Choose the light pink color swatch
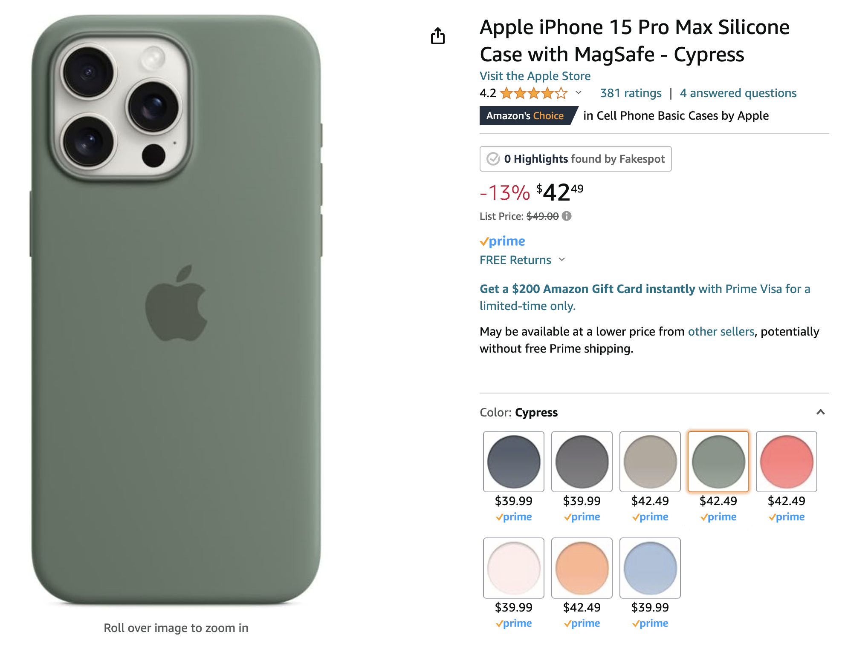Viewport: 845px width, 649px height. [513, 568]
